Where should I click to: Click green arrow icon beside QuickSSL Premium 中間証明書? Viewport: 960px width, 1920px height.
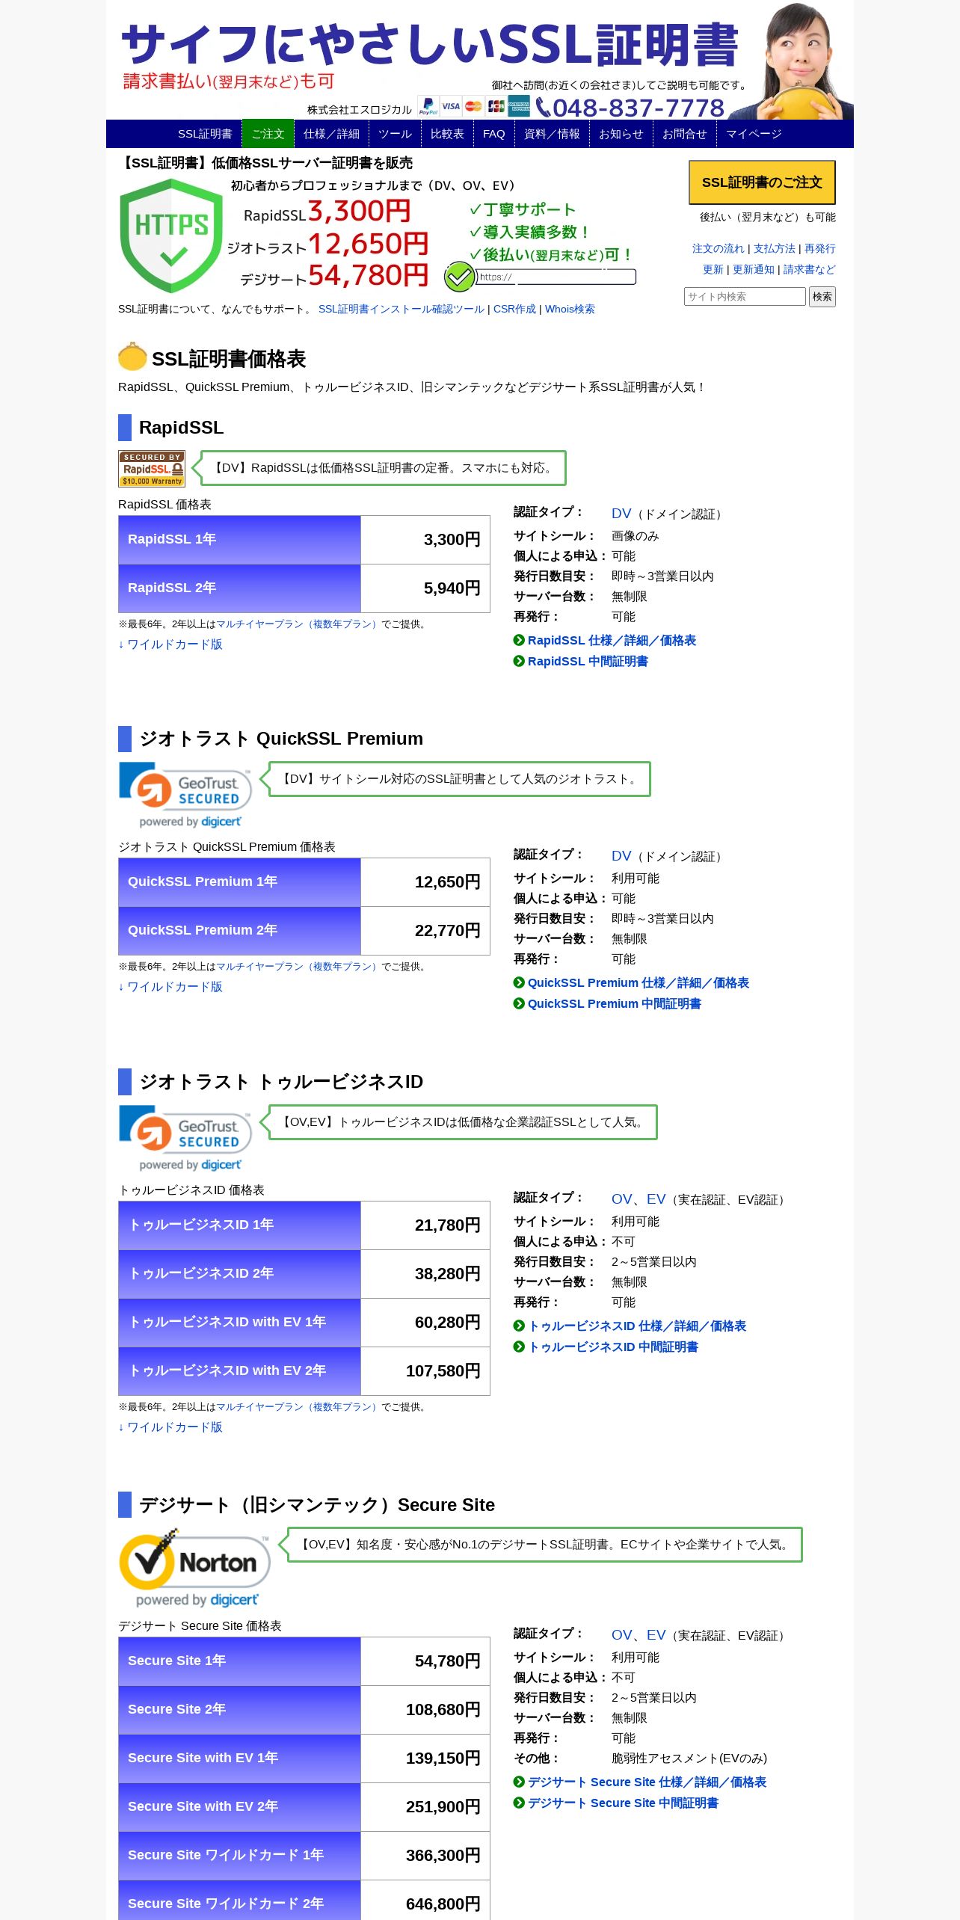(x=519, y=1003)
